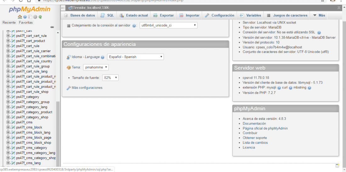Expand the Más menu

coord(319,15)
